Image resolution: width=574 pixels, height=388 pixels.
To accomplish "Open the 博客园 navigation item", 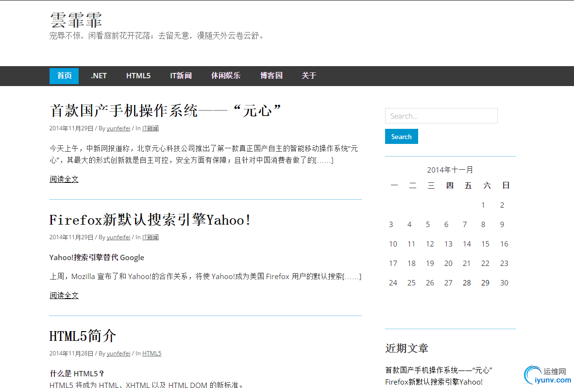I will click(x=271, y=76).
